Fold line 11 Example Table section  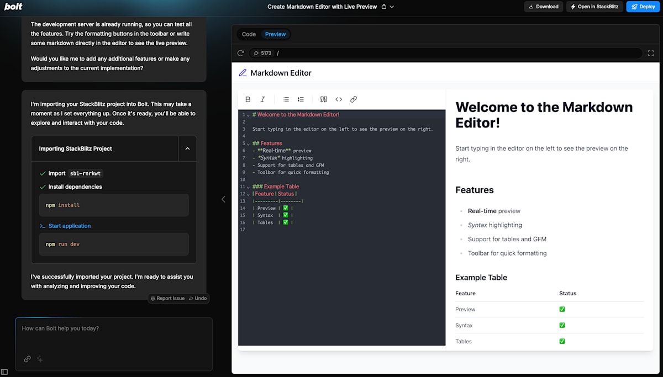point(248,187)
